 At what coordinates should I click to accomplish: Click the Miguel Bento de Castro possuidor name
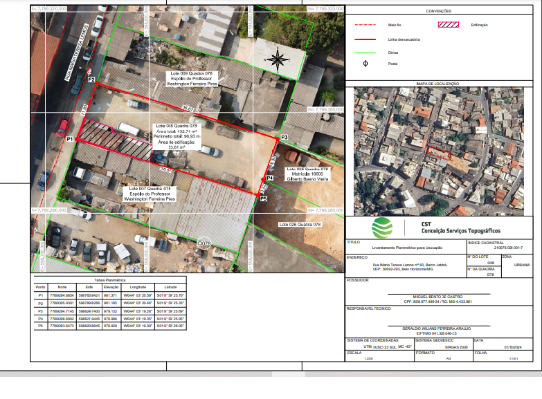441,296
